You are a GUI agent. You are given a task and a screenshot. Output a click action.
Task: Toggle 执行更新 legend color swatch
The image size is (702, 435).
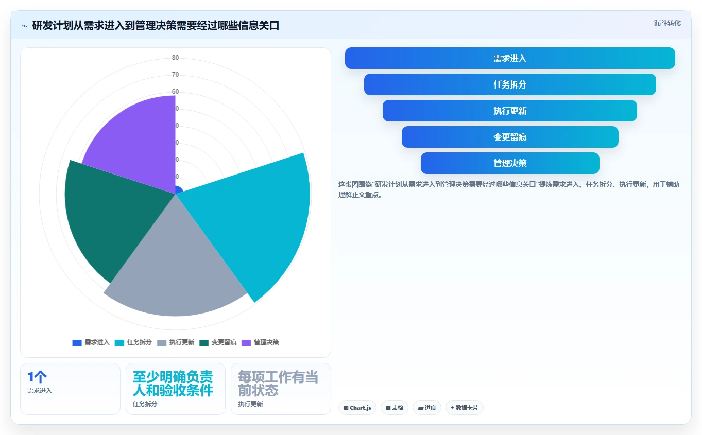162,342
